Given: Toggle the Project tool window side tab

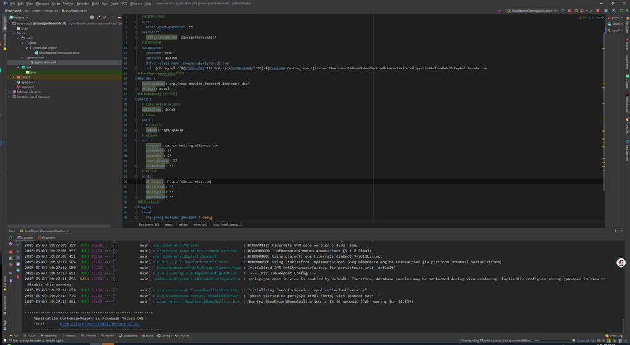Looking at the screenshot, I should (x=4, y=23).
